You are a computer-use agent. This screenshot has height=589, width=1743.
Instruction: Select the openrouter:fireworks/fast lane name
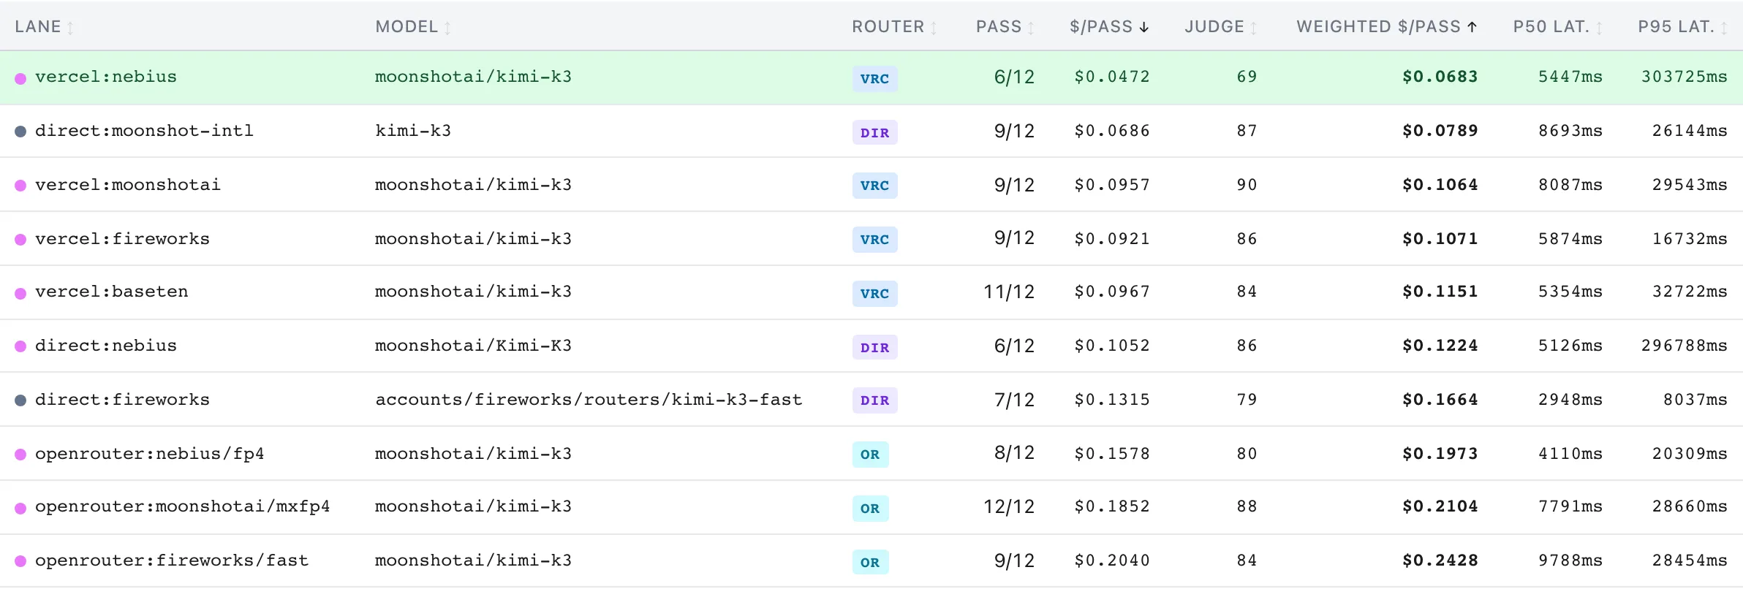(x=172, y=560)
